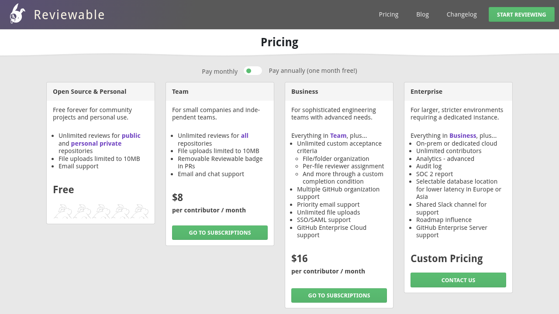Click "per contributor / month" under $8
The width and height of the screenshot is (559, 314).
[x=209, y=210]
